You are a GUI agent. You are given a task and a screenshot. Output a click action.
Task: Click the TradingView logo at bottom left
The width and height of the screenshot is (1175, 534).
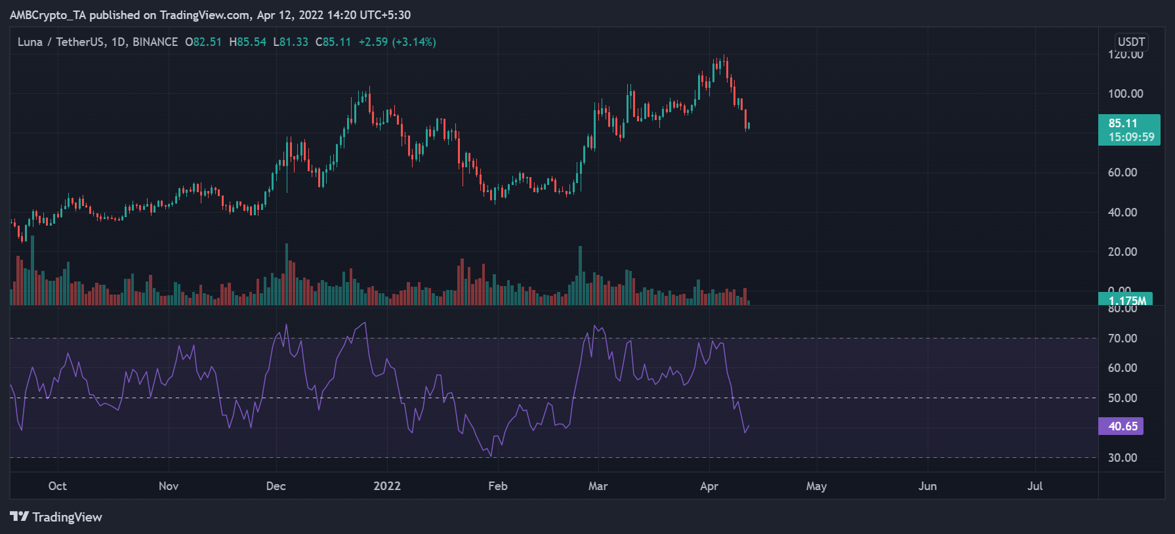click(56, 517)
